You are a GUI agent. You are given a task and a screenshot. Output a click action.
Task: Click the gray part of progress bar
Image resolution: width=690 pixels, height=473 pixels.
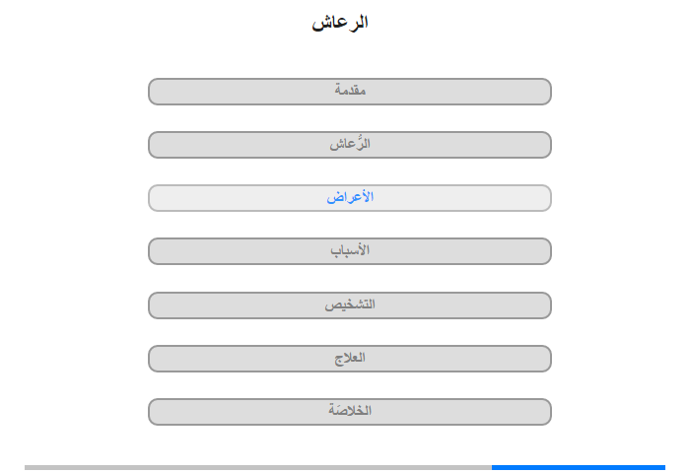click(256, 467)
